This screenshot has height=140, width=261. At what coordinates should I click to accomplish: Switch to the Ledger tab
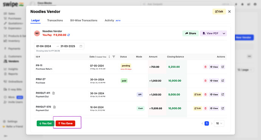click(x=36, y=20)
